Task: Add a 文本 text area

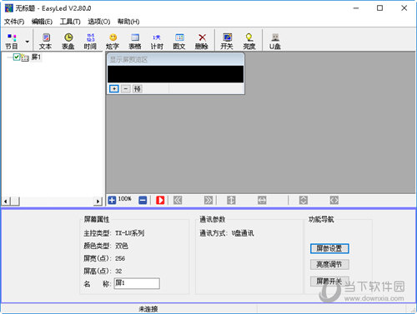Action: 46,41
